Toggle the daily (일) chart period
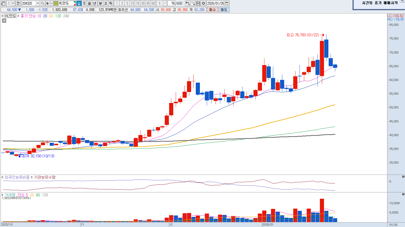 point(79,3)
